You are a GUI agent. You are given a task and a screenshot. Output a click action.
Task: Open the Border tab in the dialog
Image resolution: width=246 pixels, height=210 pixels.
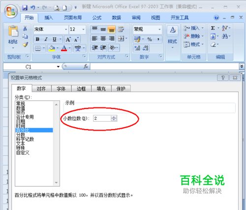tap(81, 89)
